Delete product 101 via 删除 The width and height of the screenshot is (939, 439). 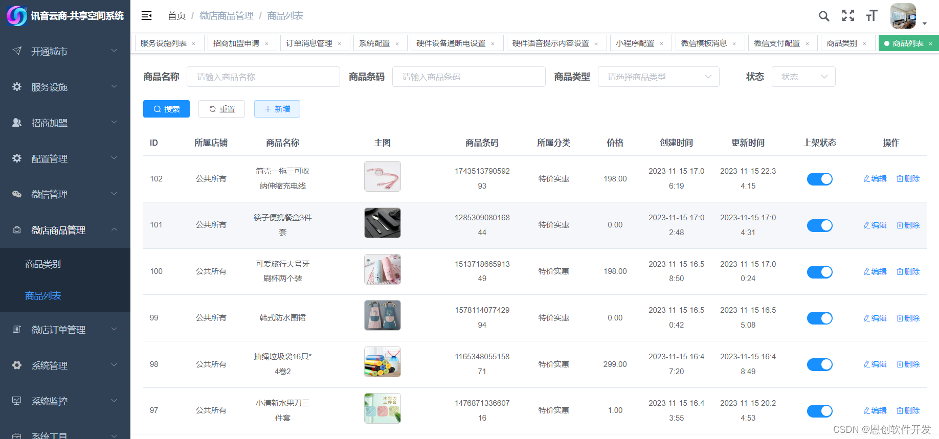(x=908, y=225)
